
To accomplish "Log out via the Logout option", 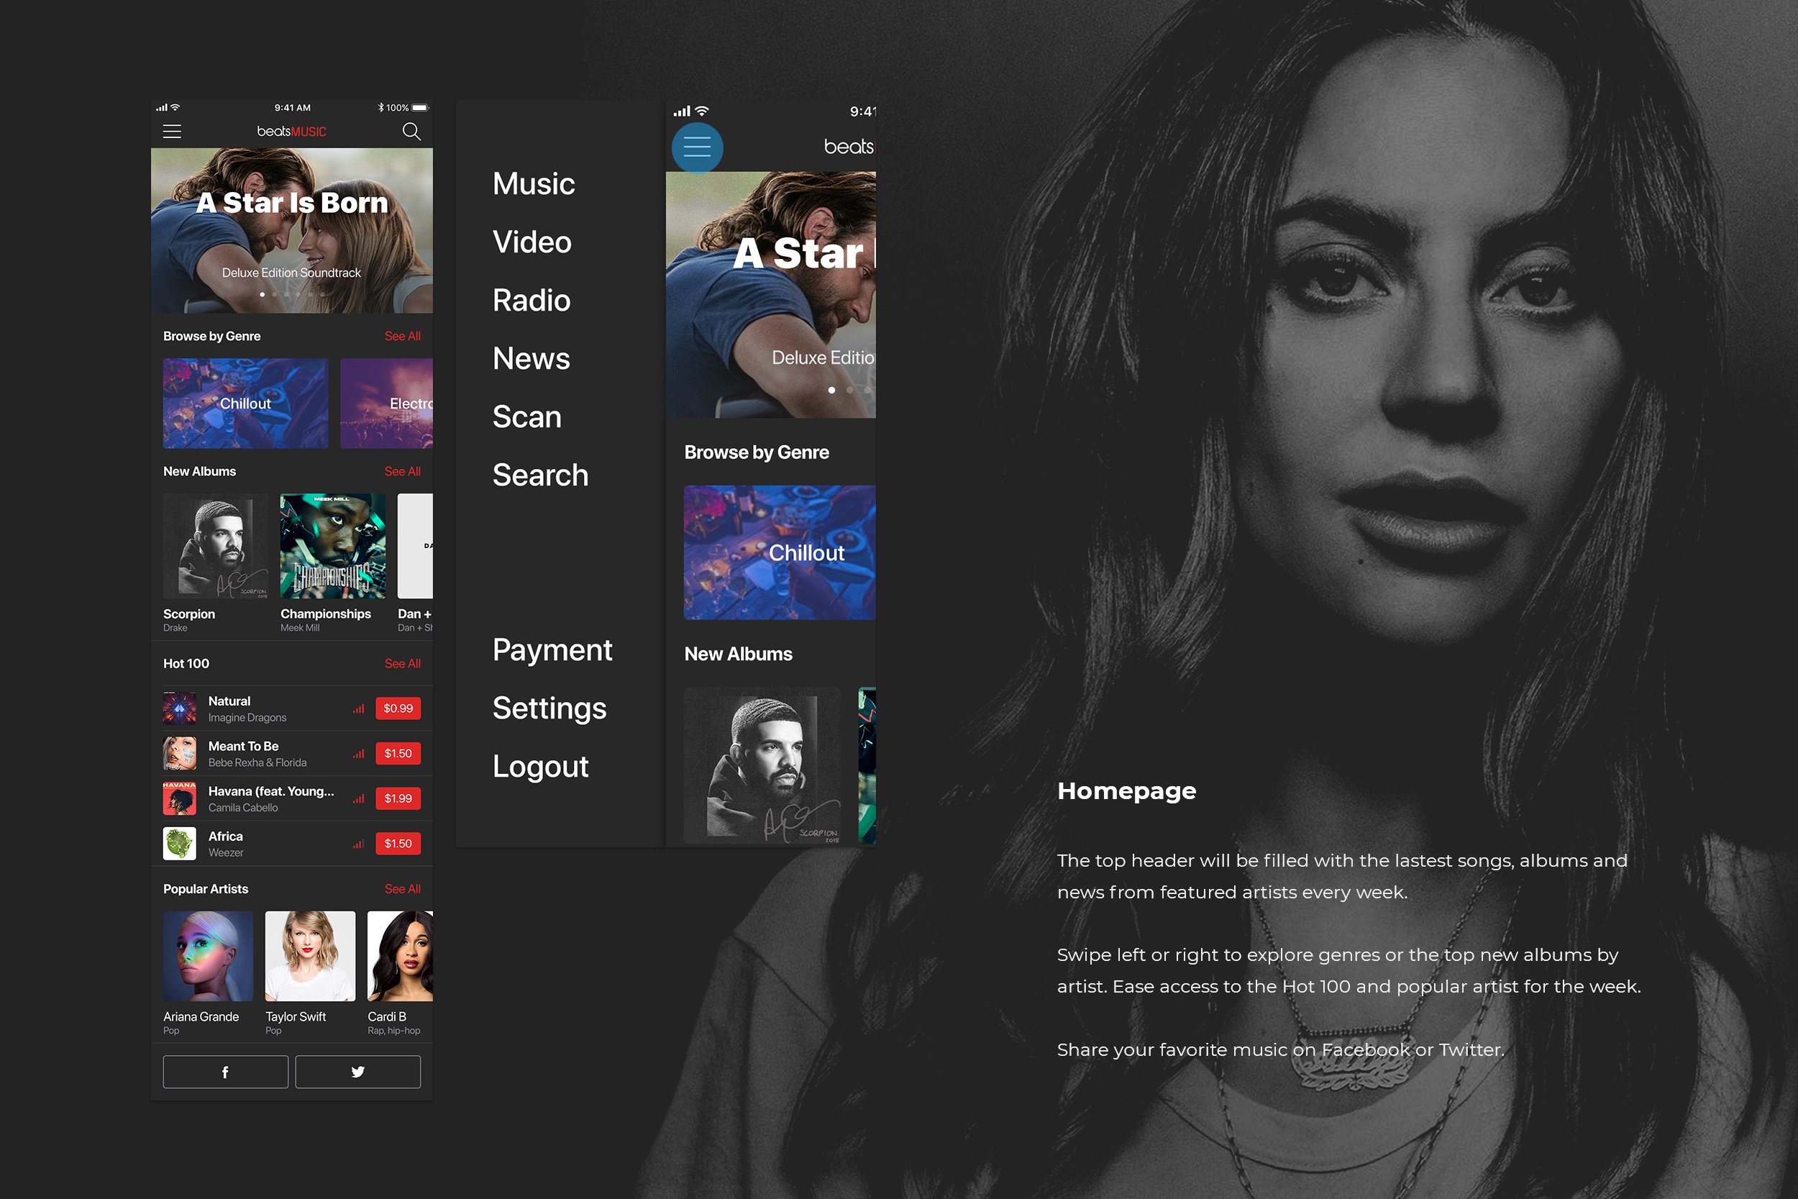I will [540, 766].
